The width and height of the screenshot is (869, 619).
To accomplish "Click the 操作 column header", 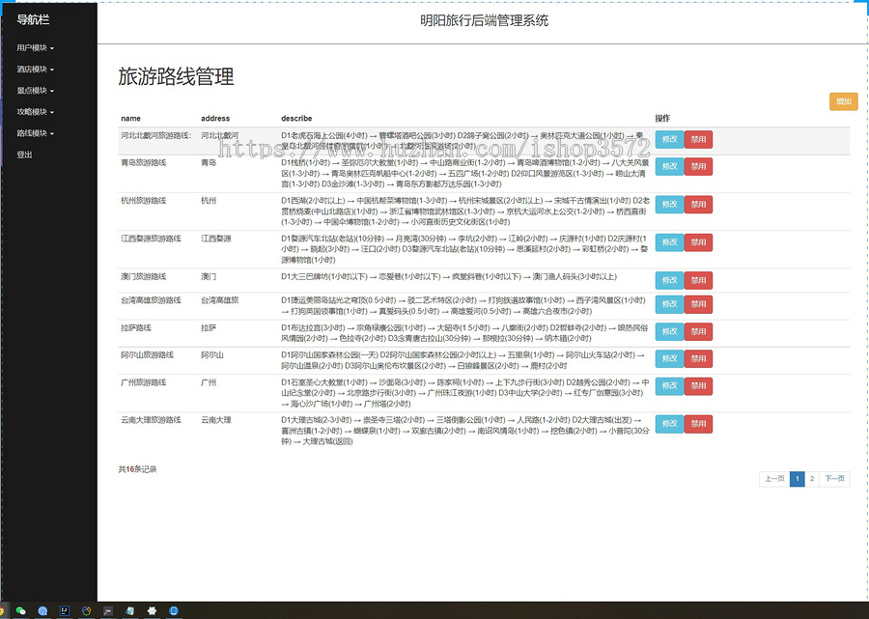I will pyautogui.click(x=662, y=118).
